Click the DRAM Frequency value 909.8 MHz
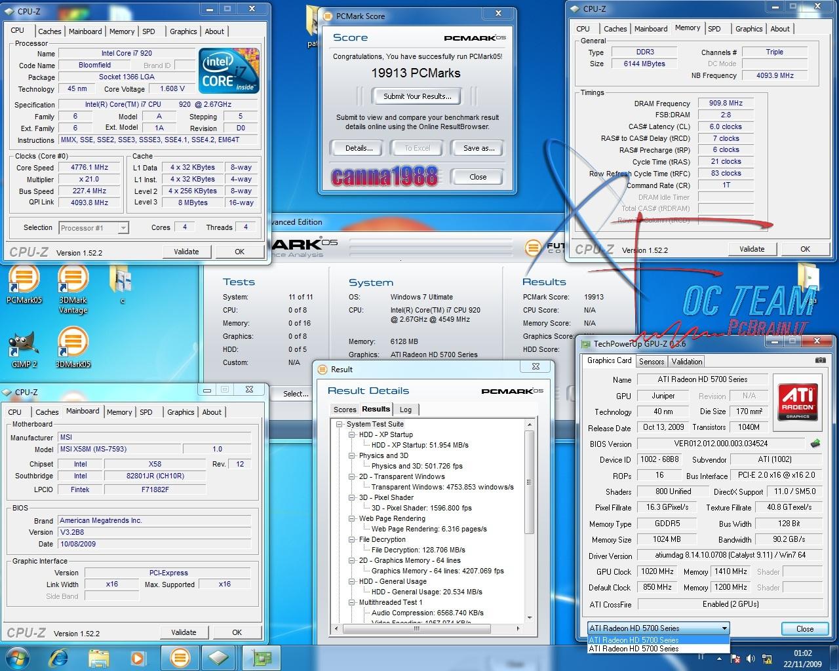 (726, 103)
